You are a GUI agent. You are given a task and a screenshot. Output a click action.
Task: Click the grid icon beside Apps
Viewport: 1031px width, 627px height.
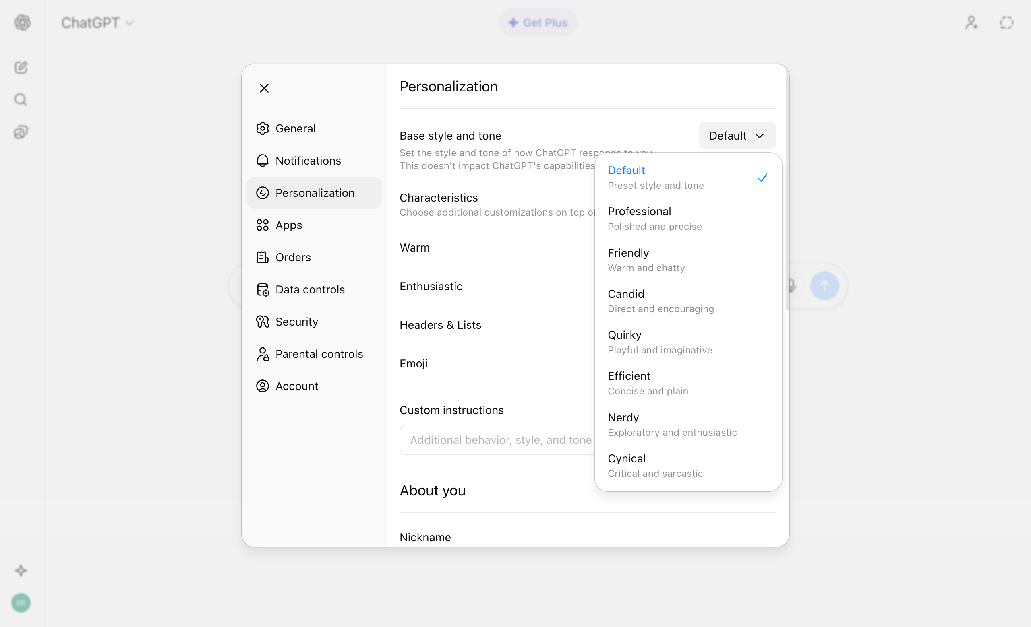[262, 225]
